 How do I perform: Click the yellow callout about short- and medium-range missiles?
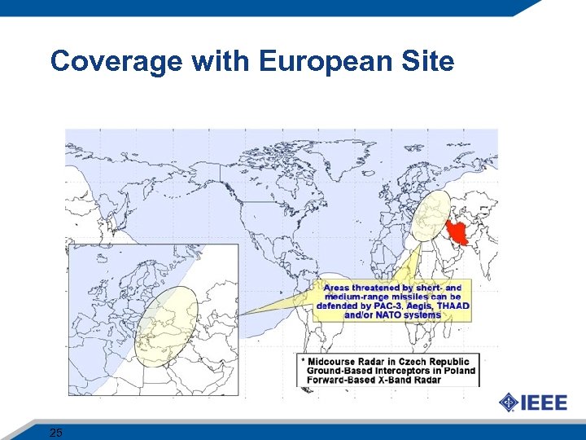392,301
